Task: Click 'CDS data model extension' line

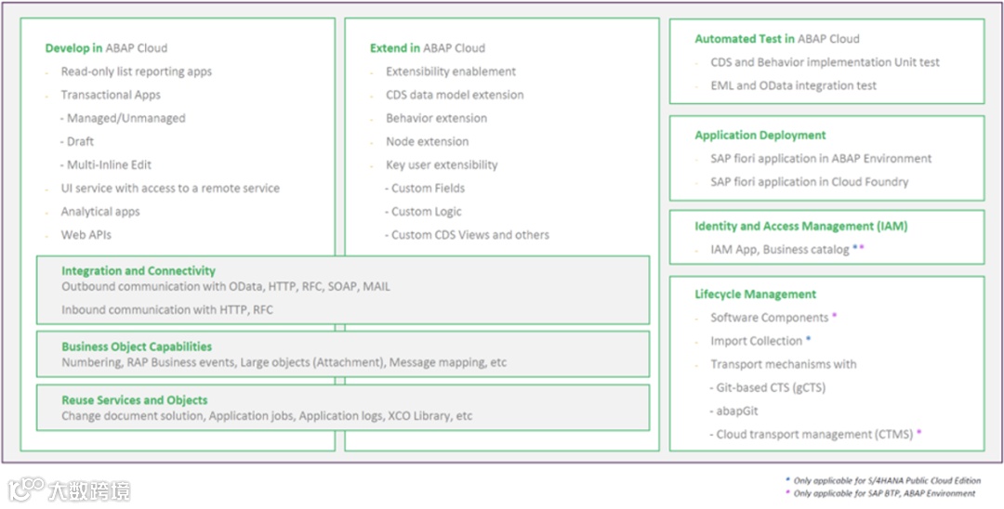Action: pos(455,95)
